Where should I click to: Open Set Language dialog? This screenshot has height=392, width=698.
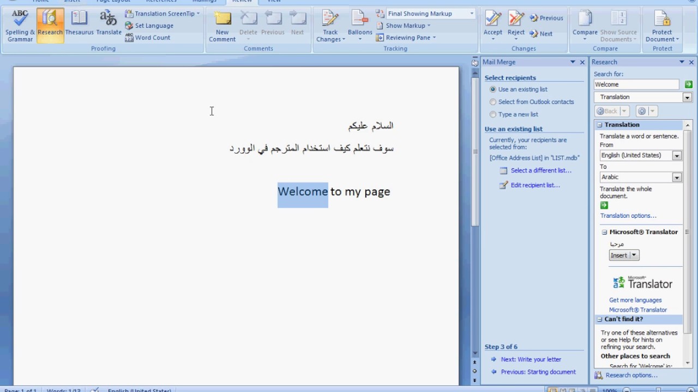pos(149,26)
